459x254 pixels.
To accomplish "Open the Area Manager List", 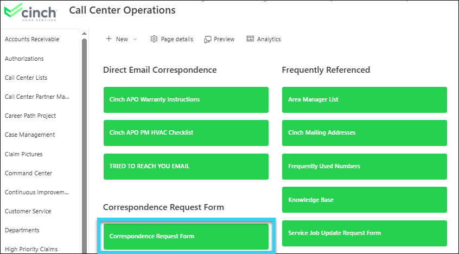I will click(365, 100).
